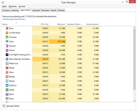Sort by the CPU-Zeit column header

point(41,24)
